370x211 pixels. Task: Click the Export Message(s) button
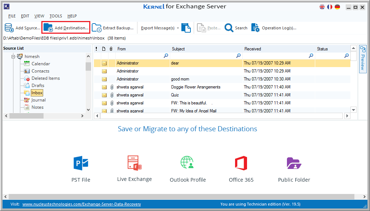click(x=158, y=28)
